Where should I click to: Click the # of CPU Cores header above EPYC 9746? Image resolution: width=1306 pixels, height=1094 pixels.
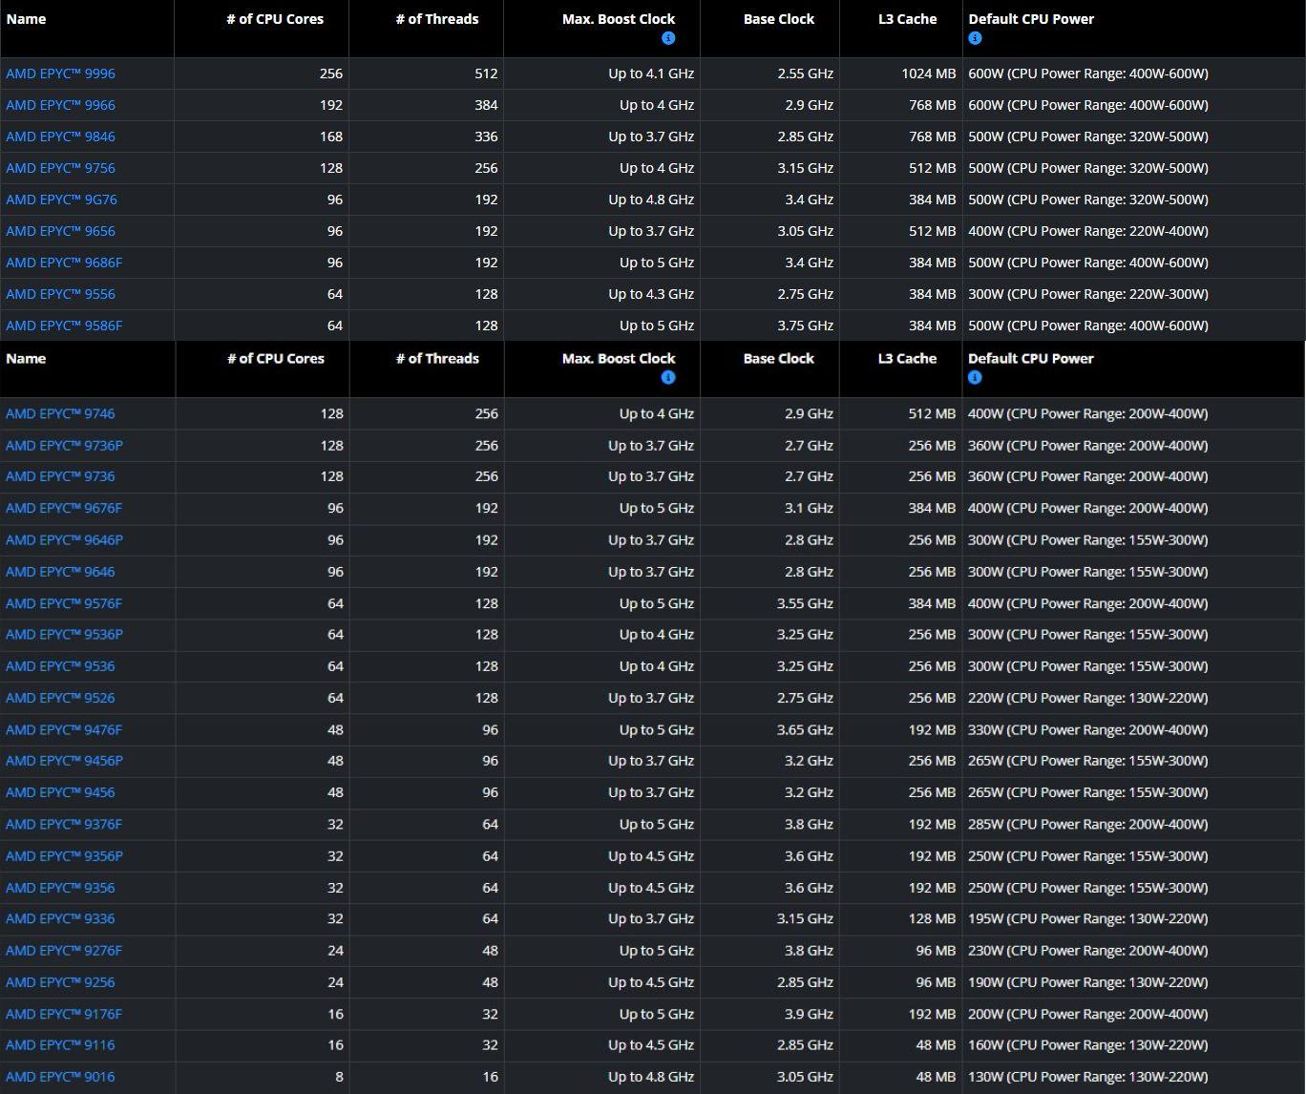coord(276,358)
